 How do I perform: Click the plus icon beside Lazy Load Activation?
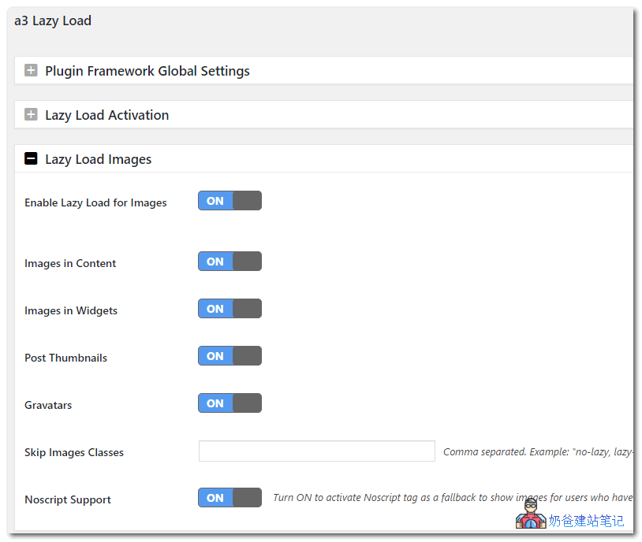pos(31,115)
